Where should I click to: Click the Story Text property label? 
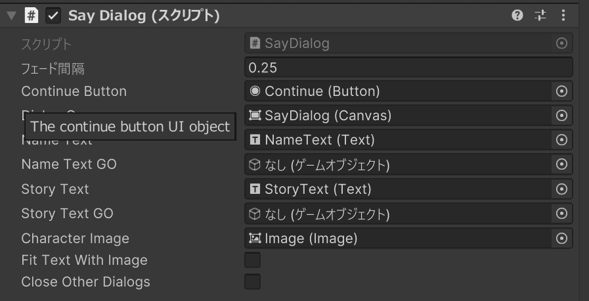tap(55, 189)
